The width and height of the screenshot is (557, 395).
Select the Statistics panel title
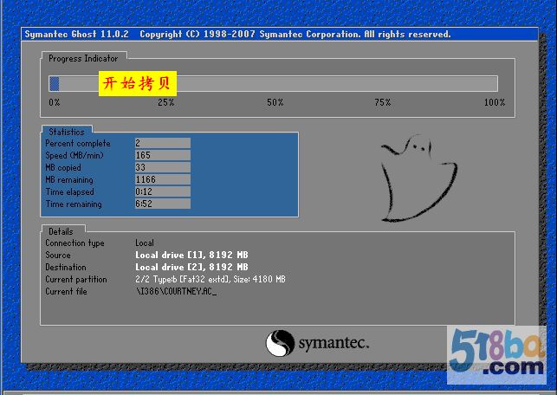(x=67, y=132)
